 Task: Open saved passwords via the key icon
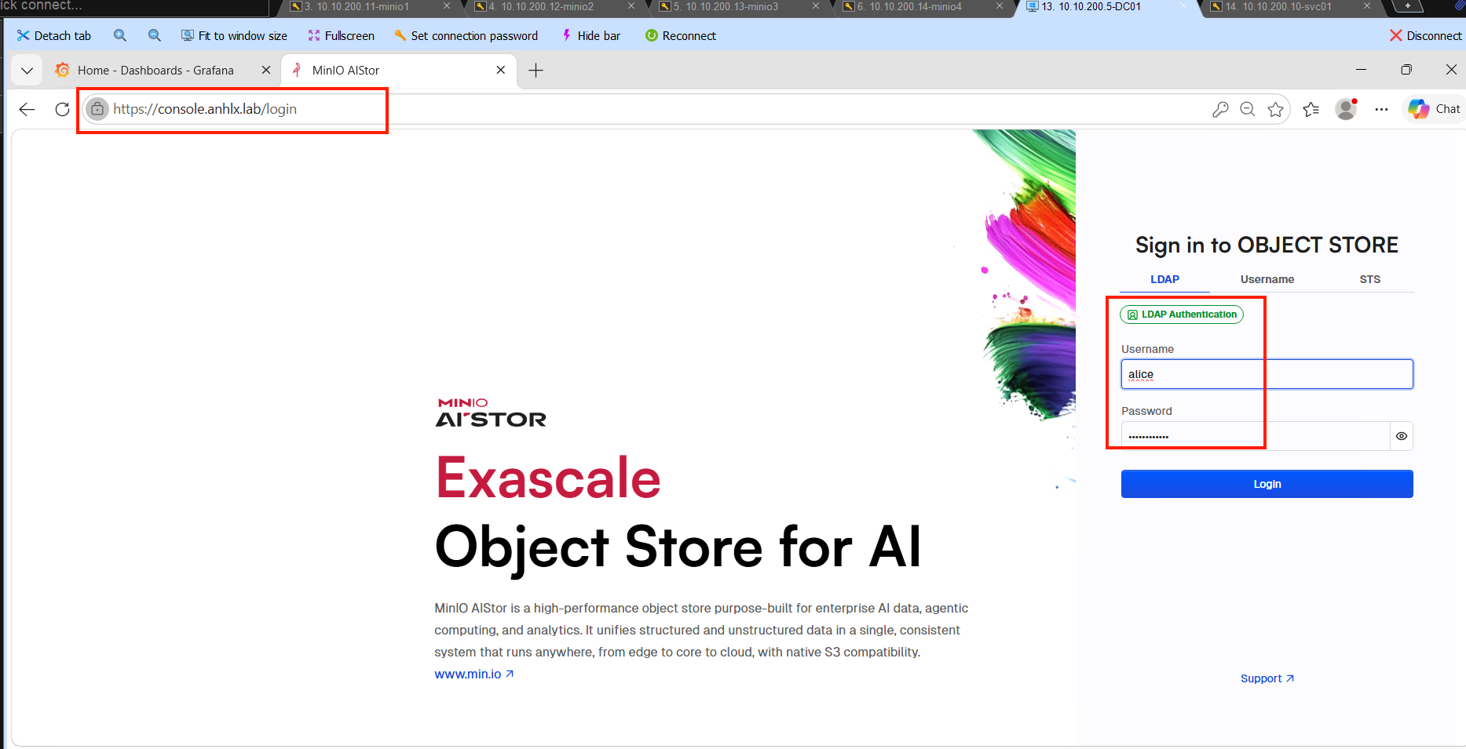tap(1219, 109)
